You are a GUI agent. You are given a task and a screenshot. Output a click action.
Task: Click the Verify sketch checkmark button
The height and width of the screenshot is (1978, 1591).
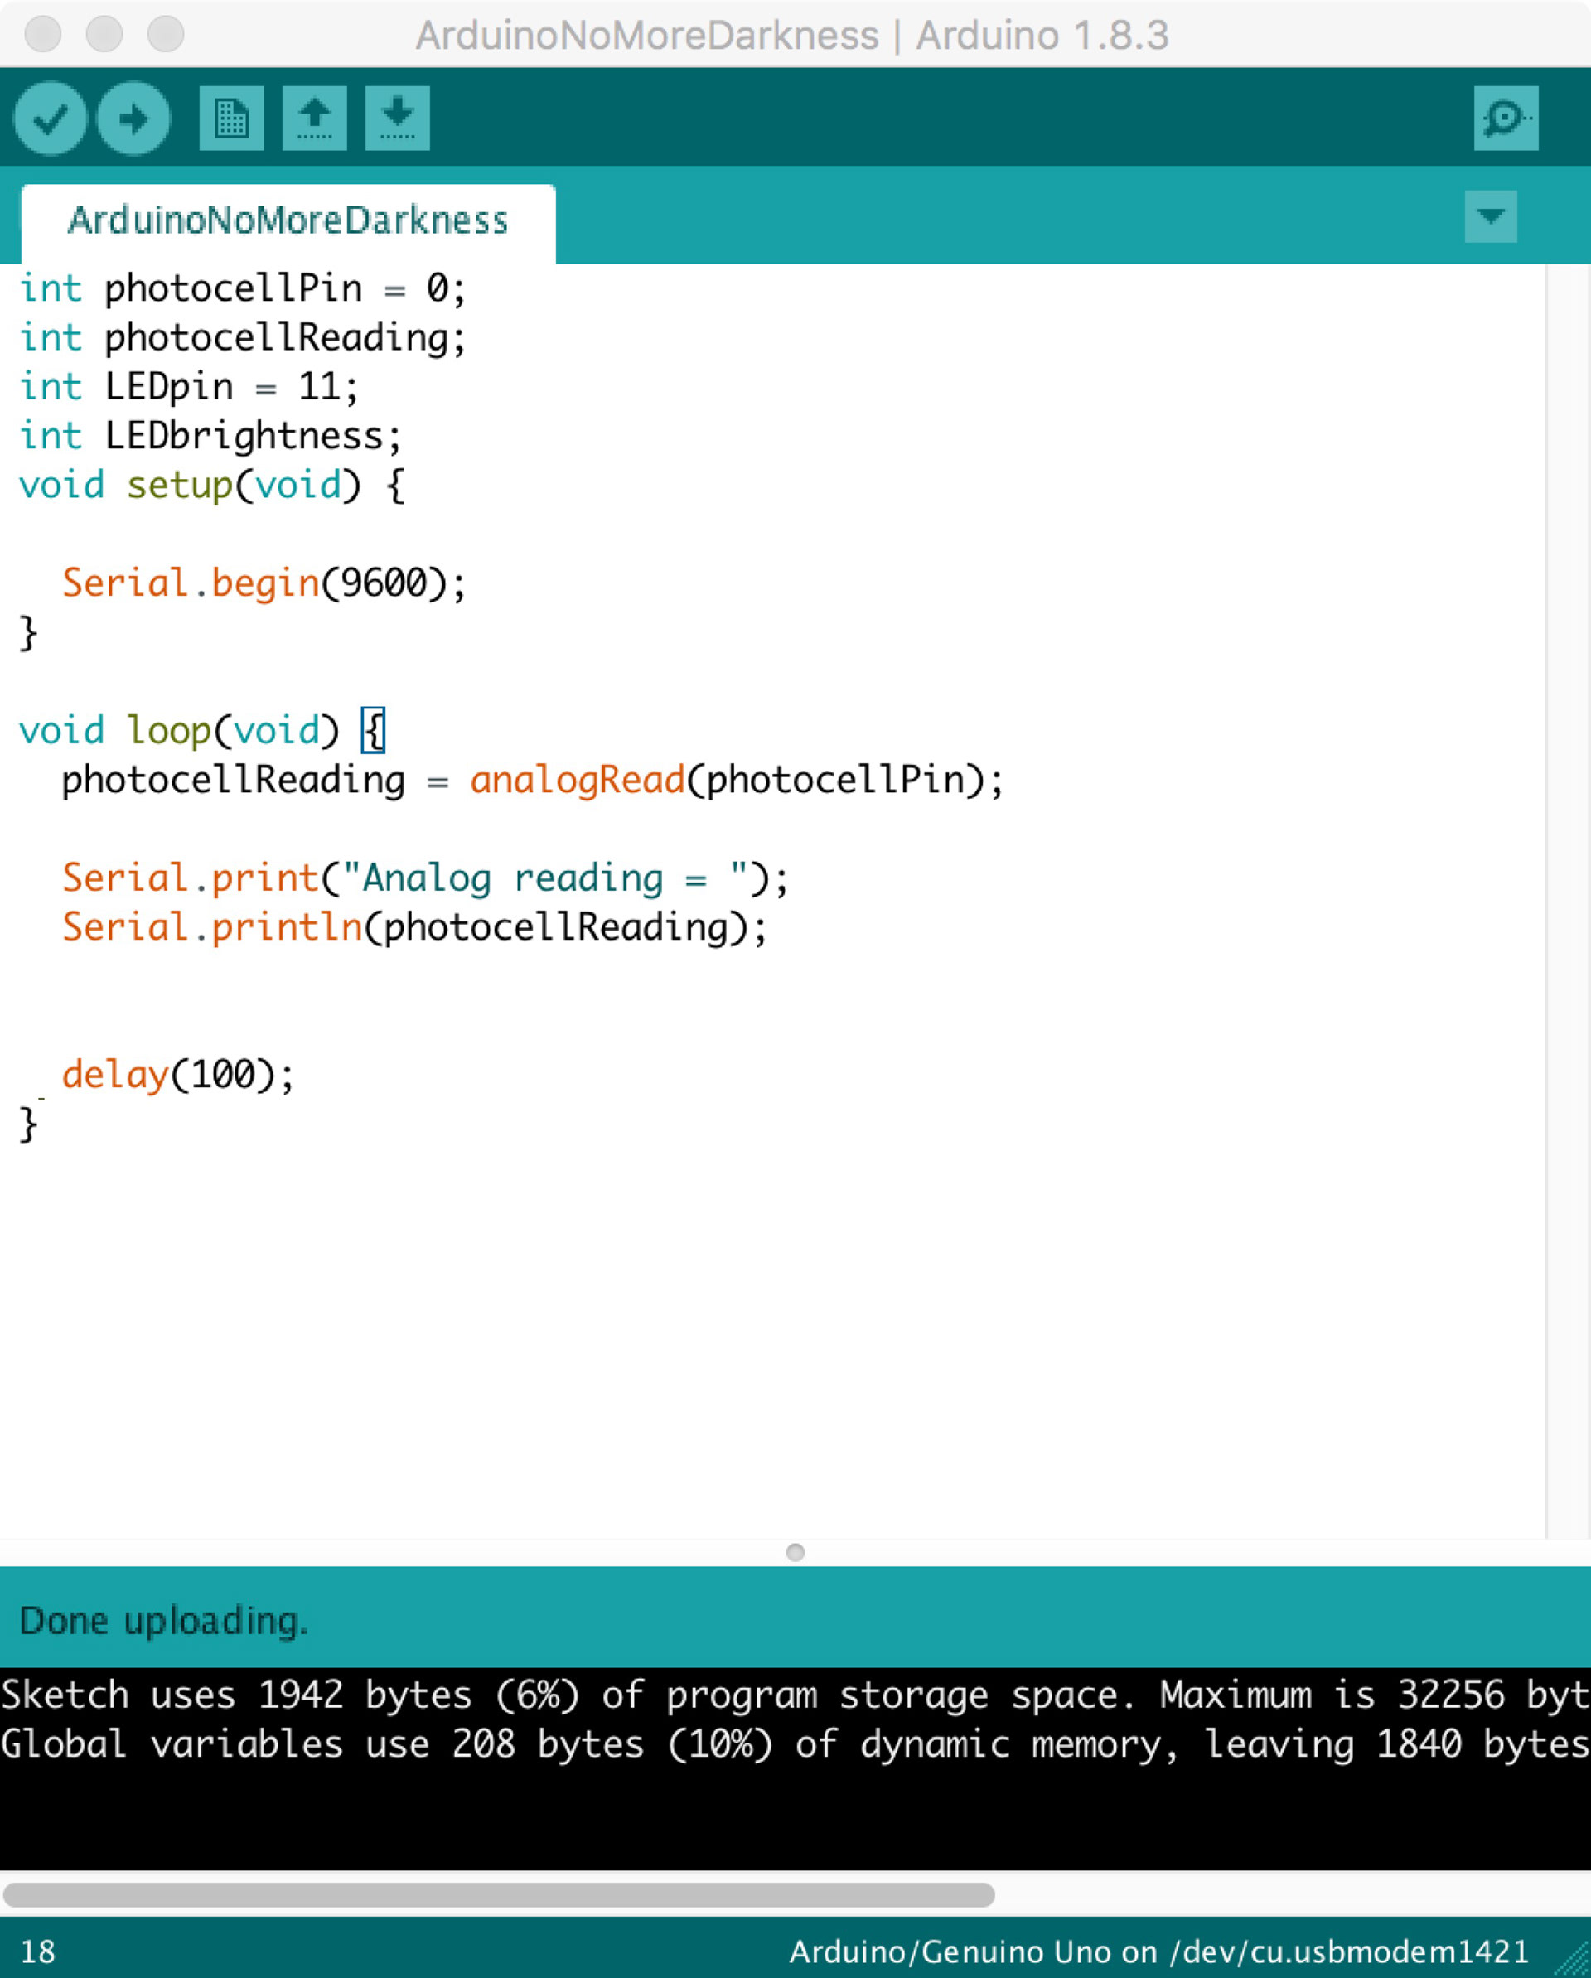[x=51, y=118]
